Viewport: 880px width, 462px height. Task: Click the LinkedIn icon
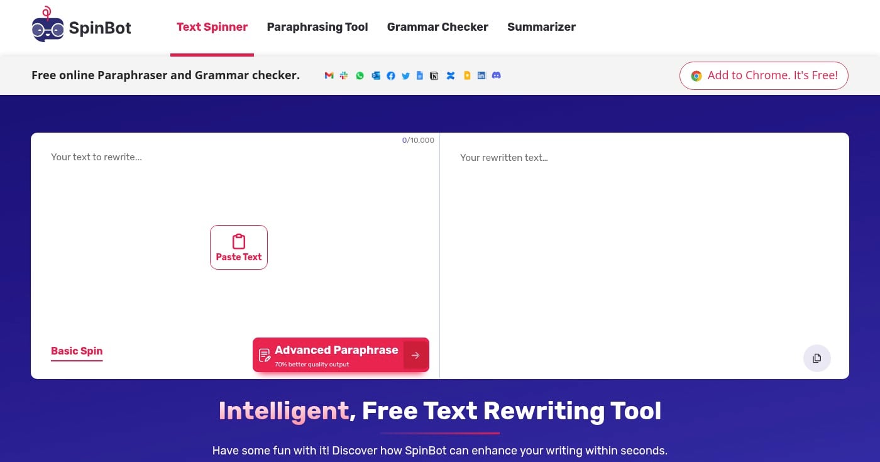(x=481, y=75)
